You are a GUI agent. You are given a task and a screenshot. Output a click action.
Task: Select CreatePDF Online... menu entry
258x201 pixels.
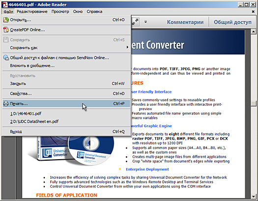66,30
